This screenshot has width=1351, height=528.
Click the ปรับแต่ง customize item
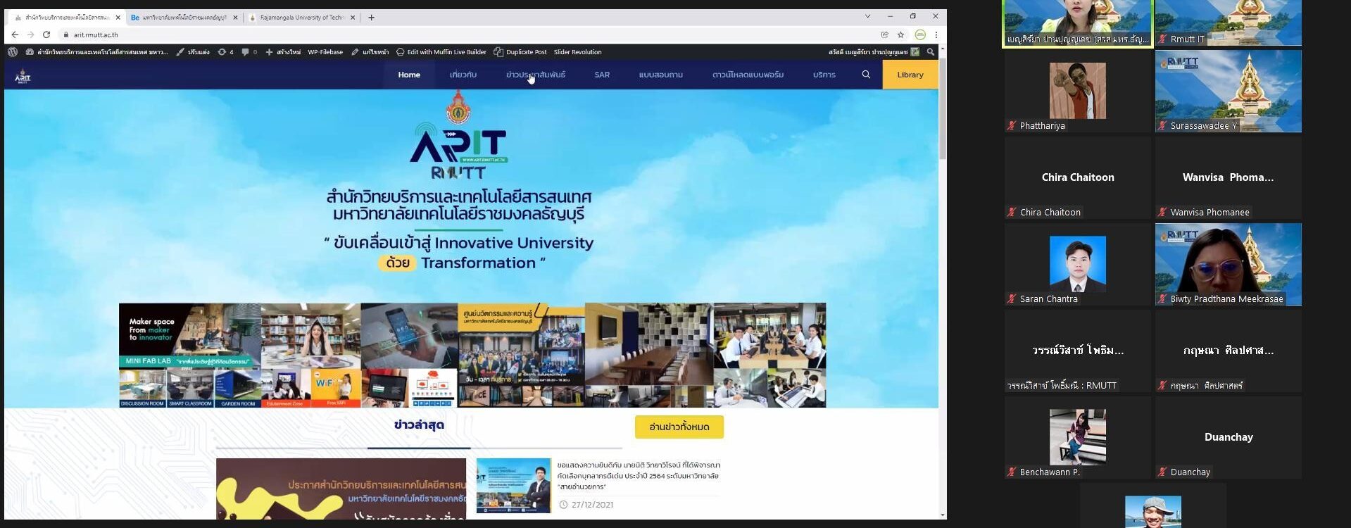[193, 52]
